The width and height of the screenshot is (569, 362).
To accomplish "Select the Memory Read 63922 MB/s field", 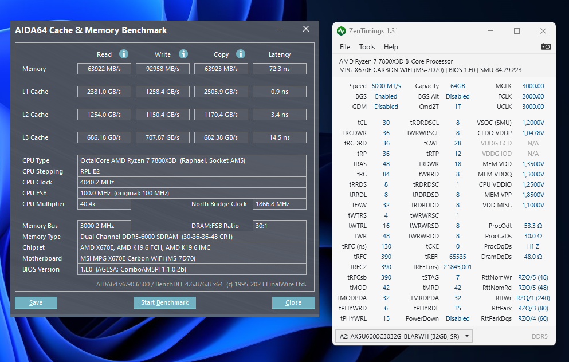I will (x=104, y=69).
